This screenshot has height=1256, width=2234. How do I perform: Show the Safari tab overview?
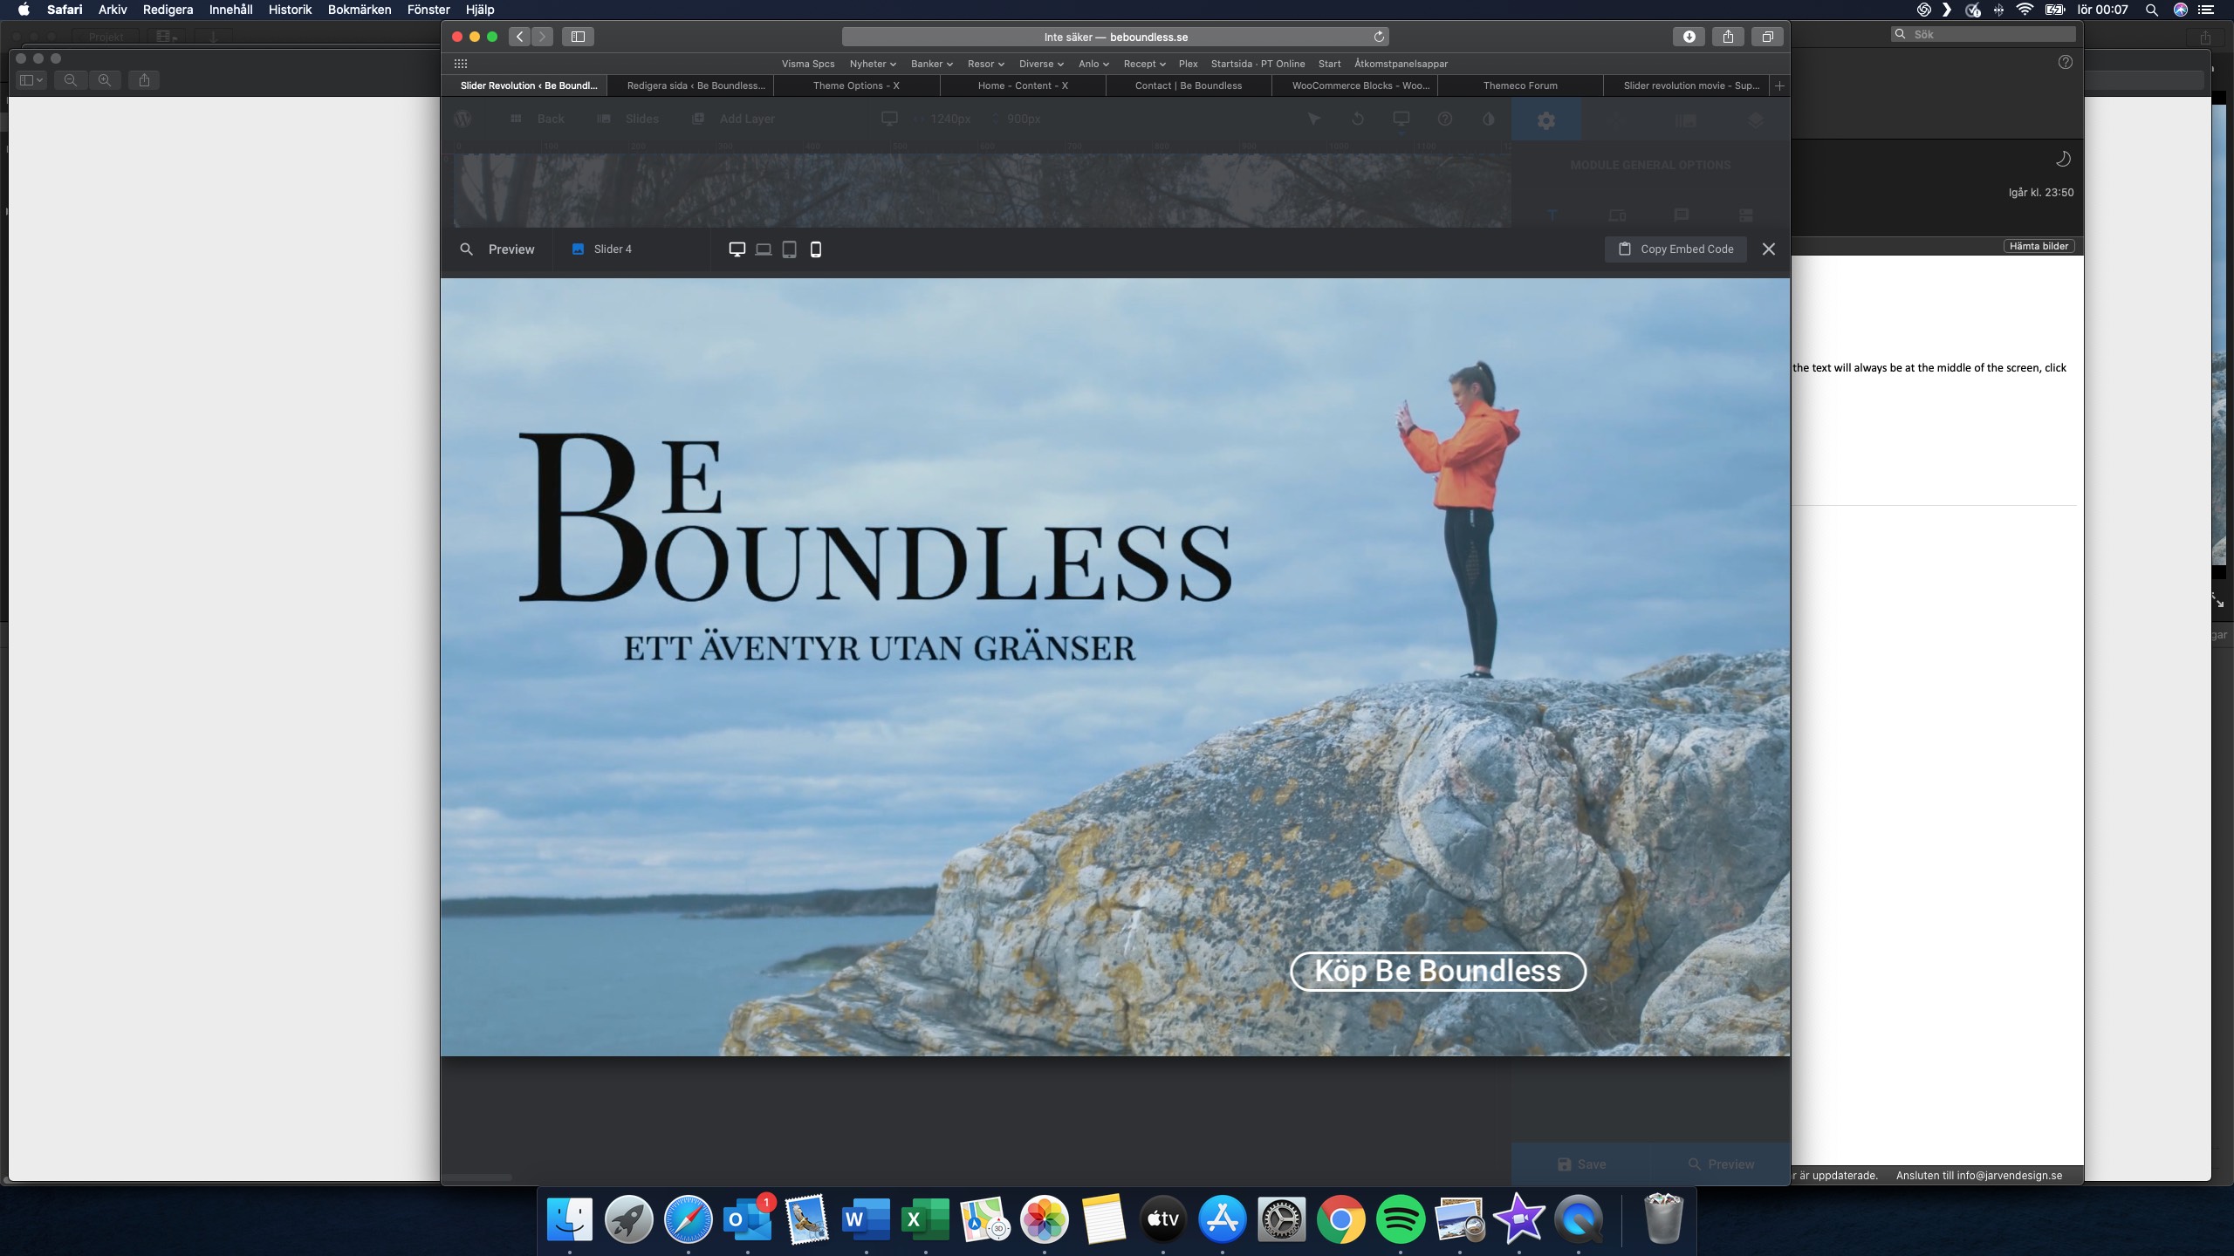point(1767,37)
